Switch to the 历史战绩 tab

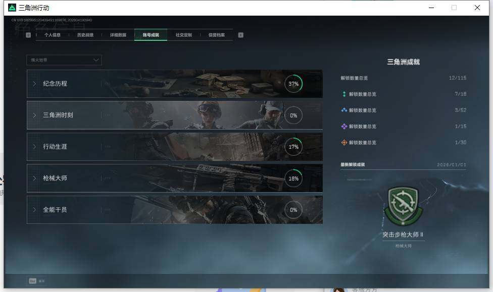(x=85, y=35)
